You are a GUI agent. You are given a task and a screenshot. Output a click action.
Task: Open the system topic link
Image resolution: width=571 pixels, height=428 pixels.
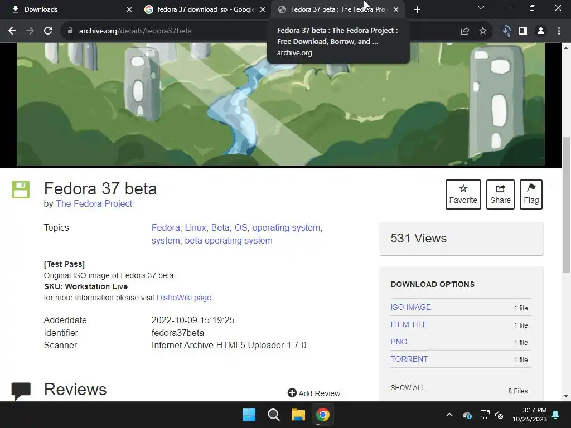coord(166,241)
